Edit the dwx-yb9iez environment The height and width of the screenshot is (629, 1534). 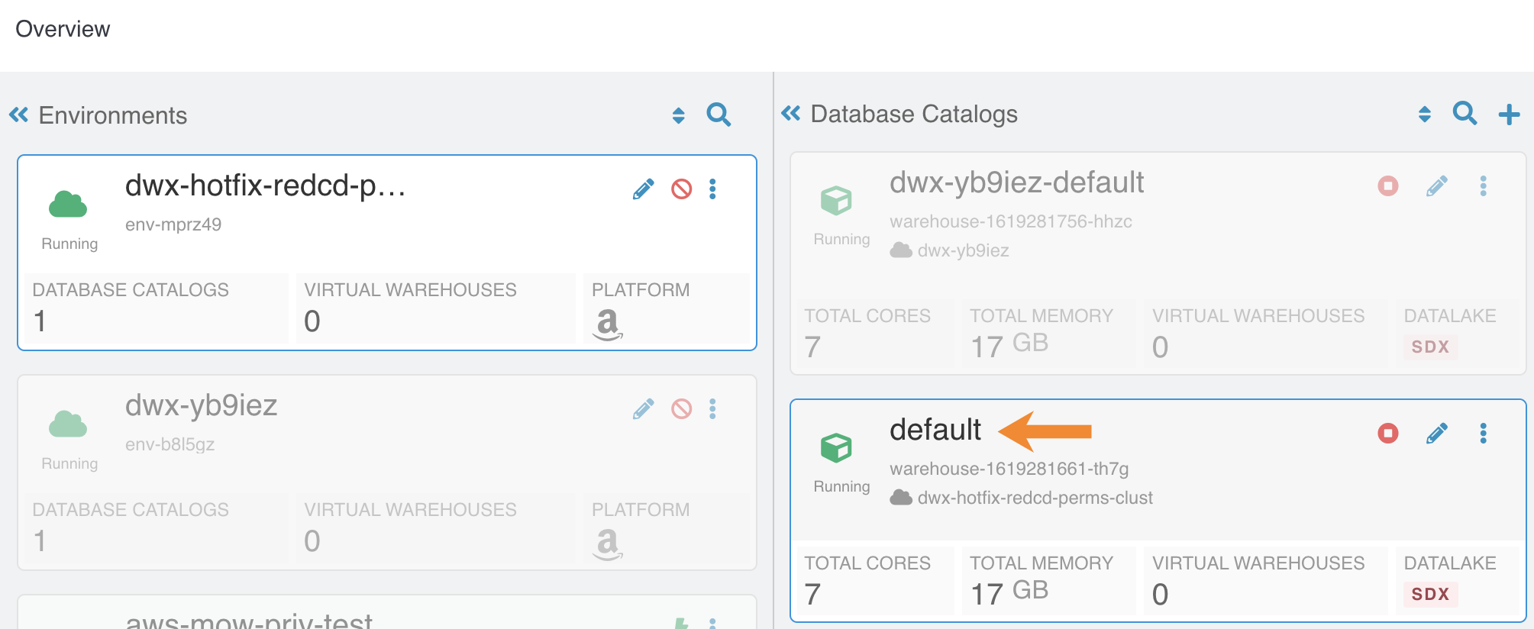(643, 409)
